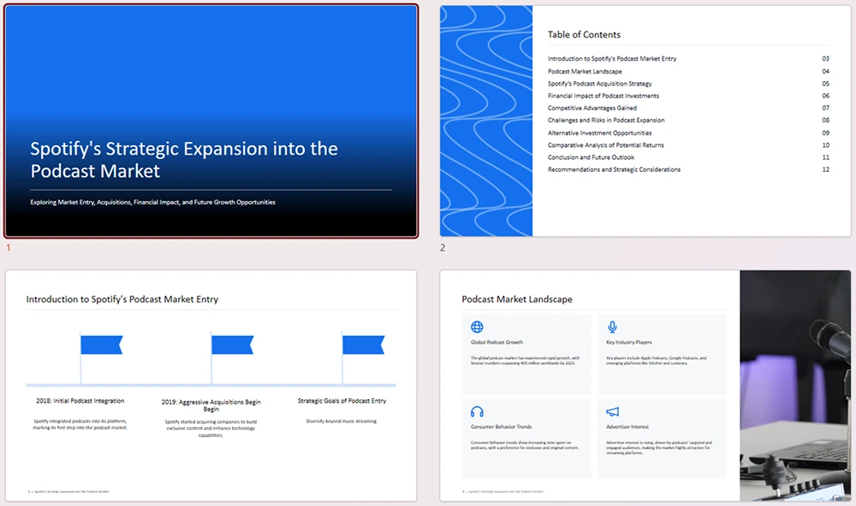
Task: Click page number 07 in the contents list
Action: click(x=825, y=108)
